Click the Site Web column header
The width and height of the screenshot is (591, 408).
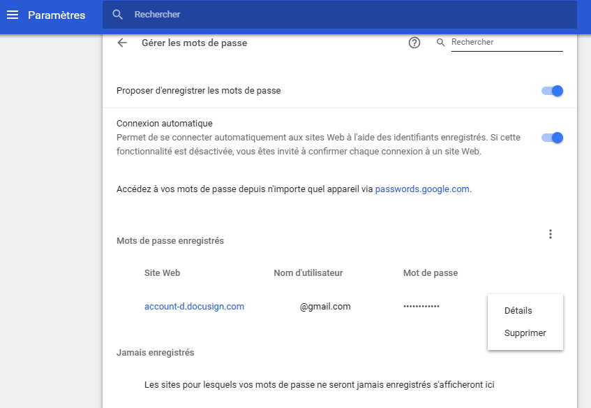click(162, 272)
